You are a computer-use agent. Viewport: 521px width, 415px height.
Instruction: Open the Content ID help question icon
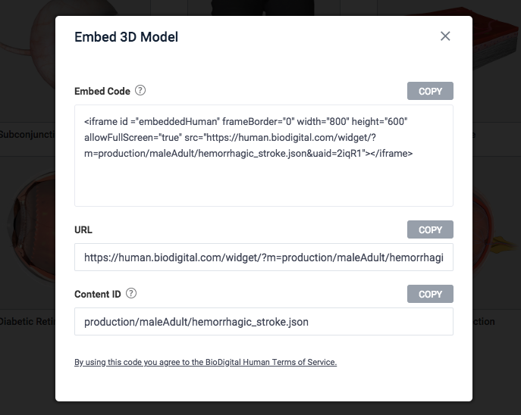point(131,293)
